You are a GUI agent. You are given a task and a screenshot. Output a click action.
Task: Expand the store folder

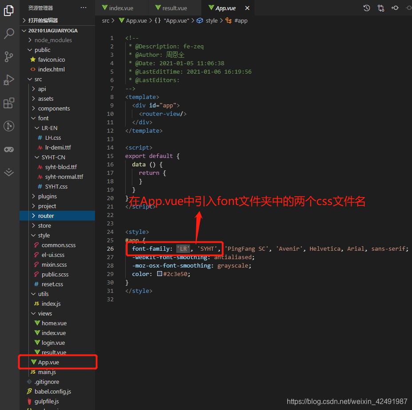pyautogui.click(x=57, y=225)
